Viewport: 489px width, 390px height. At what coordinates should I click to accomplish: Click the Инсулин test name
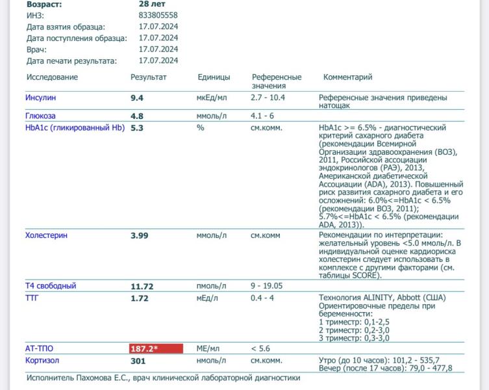[x=40, y=97]
